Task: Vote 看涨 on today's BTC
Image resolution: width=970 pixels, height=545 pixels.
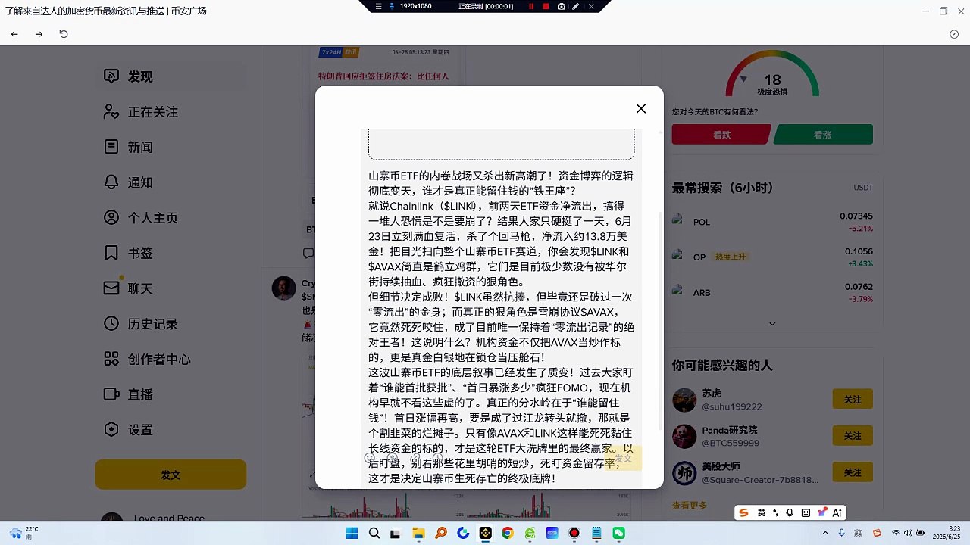Action: click(x=823, y=135)
